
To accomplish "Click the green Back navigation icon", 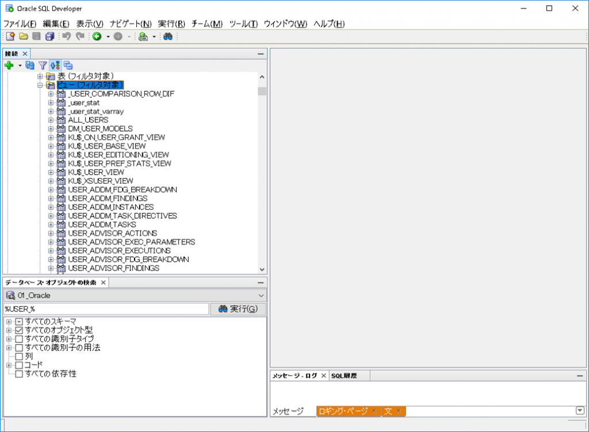I will 97,36.
